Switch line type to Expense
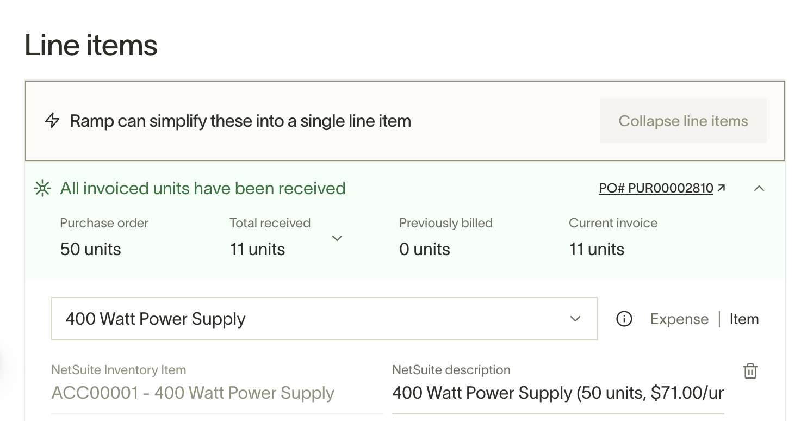 point(679,319)
